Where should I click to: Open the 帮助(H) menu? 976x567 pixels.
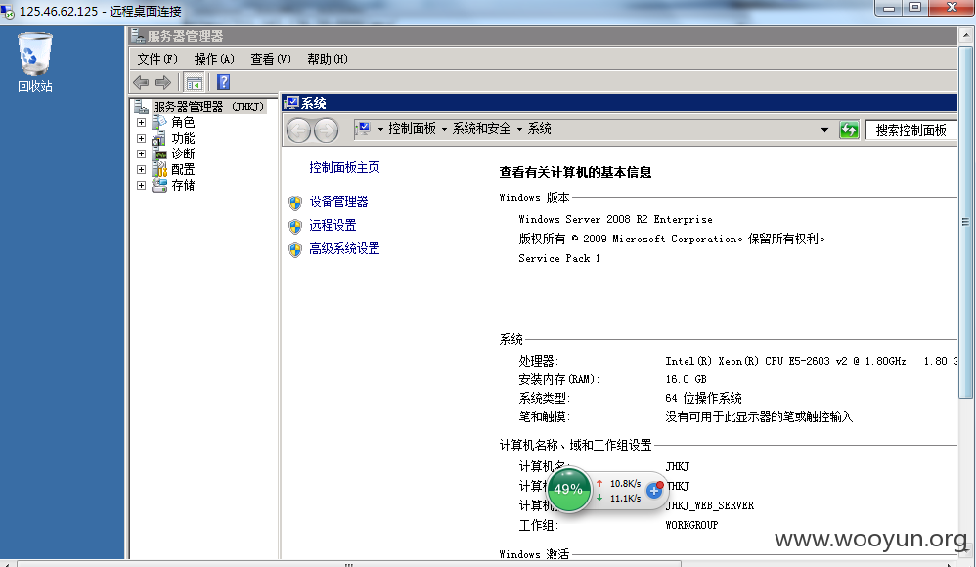(x=328, y=59)
